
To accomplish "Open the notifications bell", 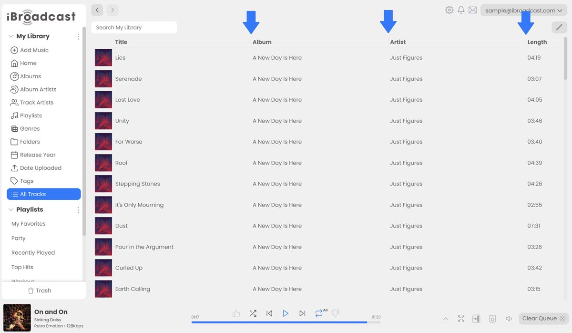I will click(x=461, y=10).
